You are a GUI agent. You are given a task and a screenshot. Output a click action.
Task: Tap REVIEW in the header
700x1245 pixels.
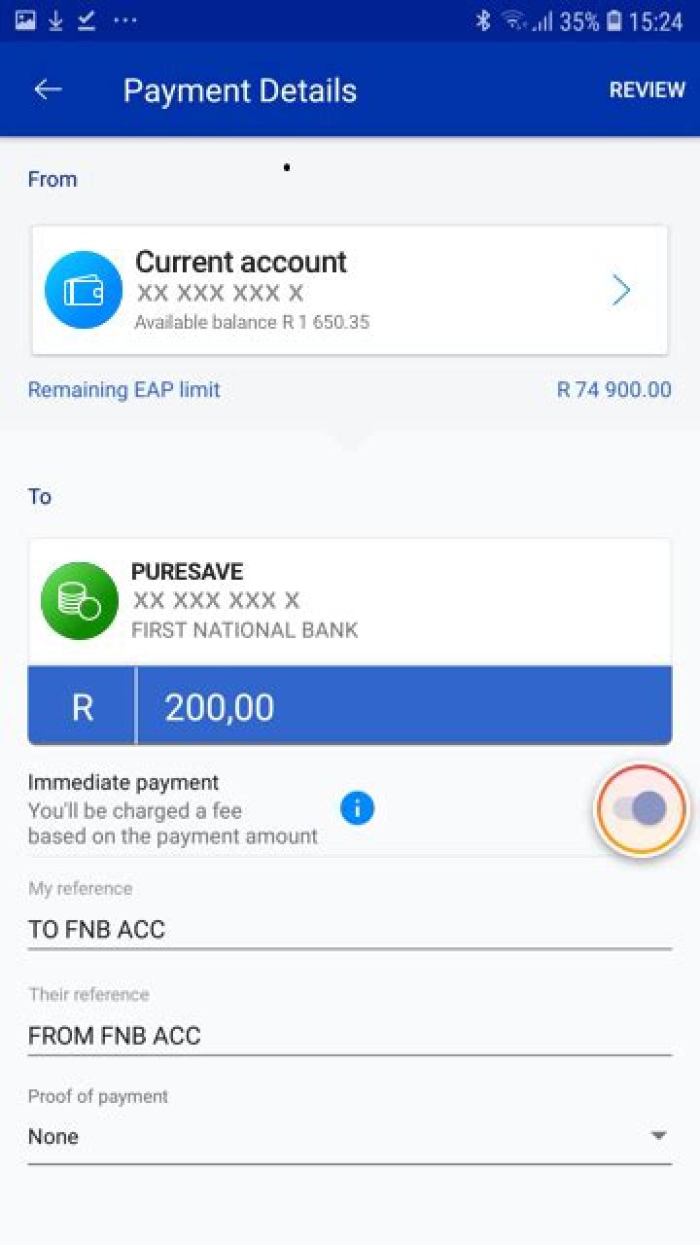[647, 89]
